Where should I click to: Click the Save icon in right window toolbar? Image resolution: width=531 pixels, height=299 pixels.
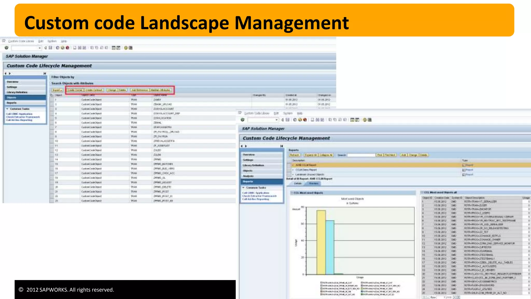click(x=287, y=120)
